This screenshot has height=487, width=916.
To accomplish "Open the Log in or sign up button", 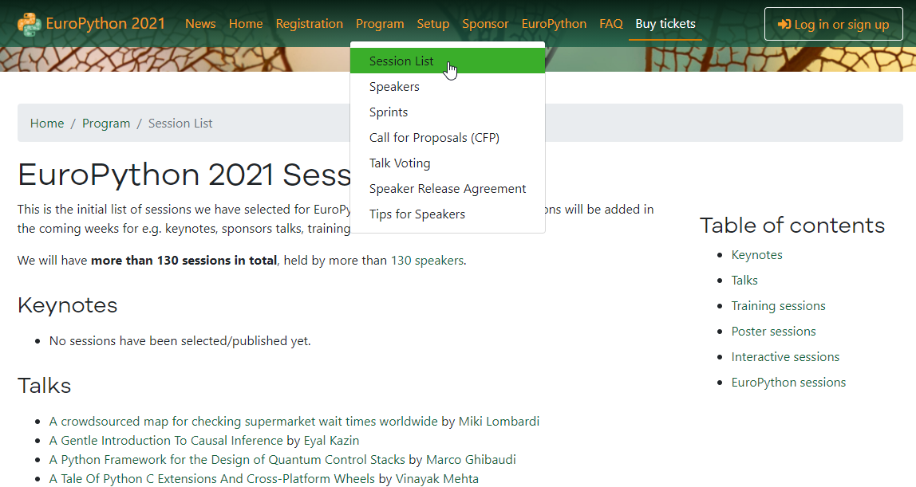I will (833, 25).
